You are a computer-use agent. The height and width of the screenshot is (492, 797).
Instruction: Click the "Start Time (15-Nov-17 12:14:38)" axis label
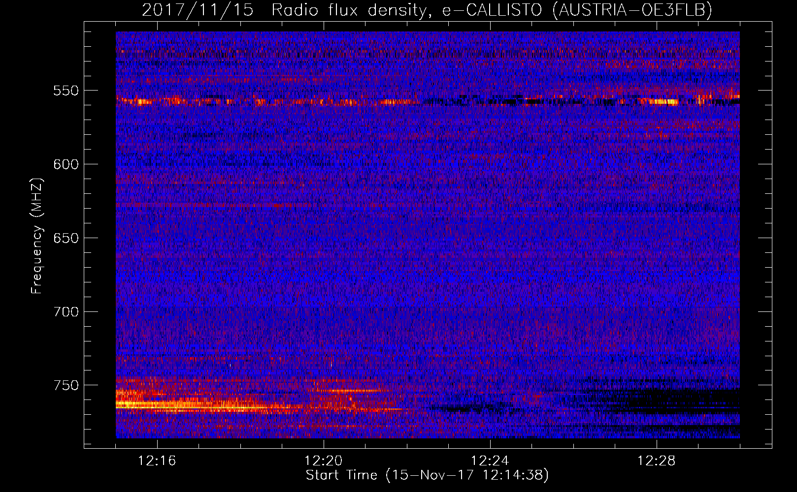(x=427, y=475)
